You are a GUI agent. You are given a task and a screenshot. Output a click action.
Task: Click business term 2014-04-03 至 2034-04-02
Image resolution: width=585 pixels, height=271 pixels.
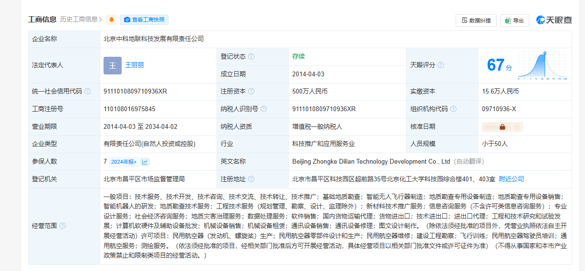[x=140, y=127]
